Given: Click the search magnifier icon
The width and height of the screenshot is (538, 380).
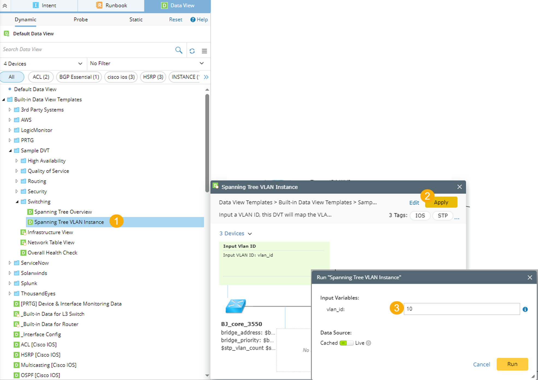Looking at the screenshot, I should 179,50.
